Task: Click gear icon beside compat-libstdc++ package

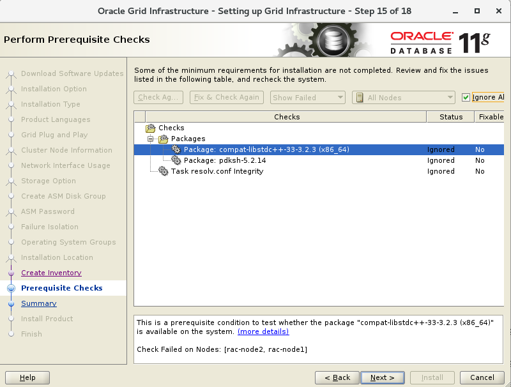Action: coord(176,149)
